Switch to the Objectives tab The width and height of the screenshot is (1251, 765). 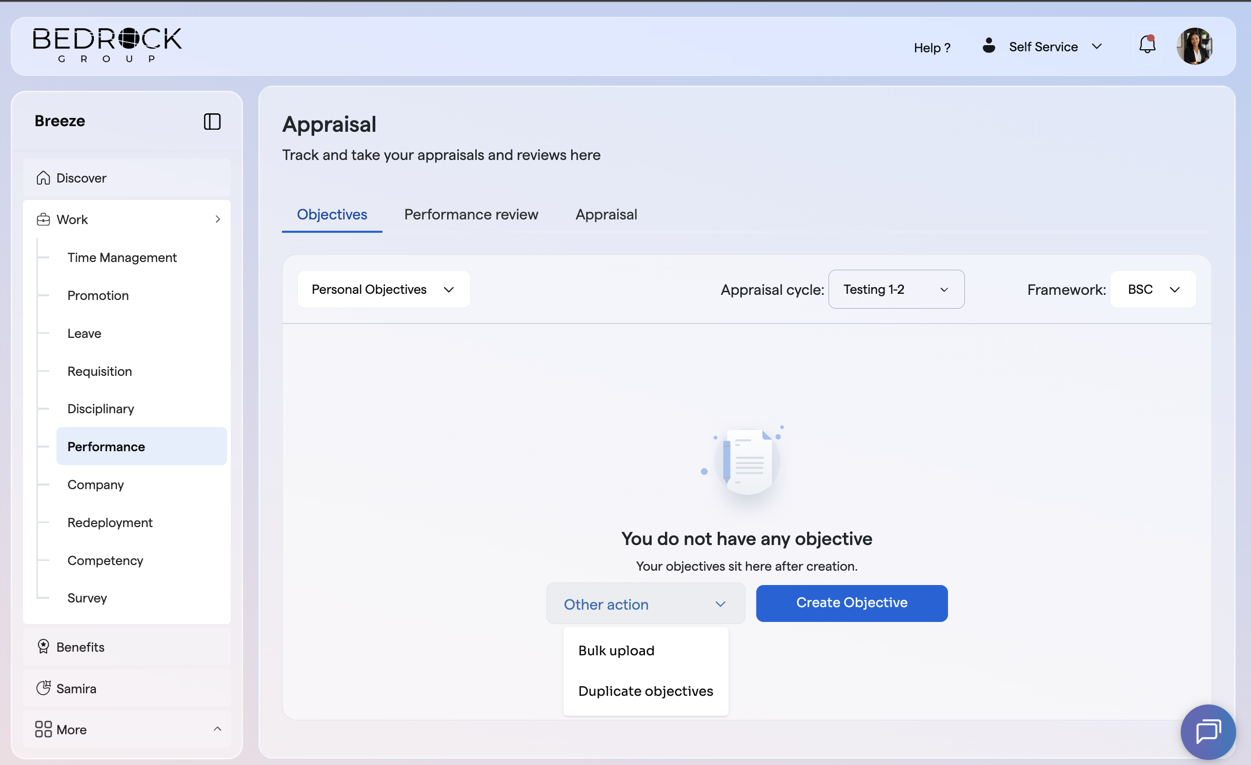pyautogui.click(x=332, y=214)
